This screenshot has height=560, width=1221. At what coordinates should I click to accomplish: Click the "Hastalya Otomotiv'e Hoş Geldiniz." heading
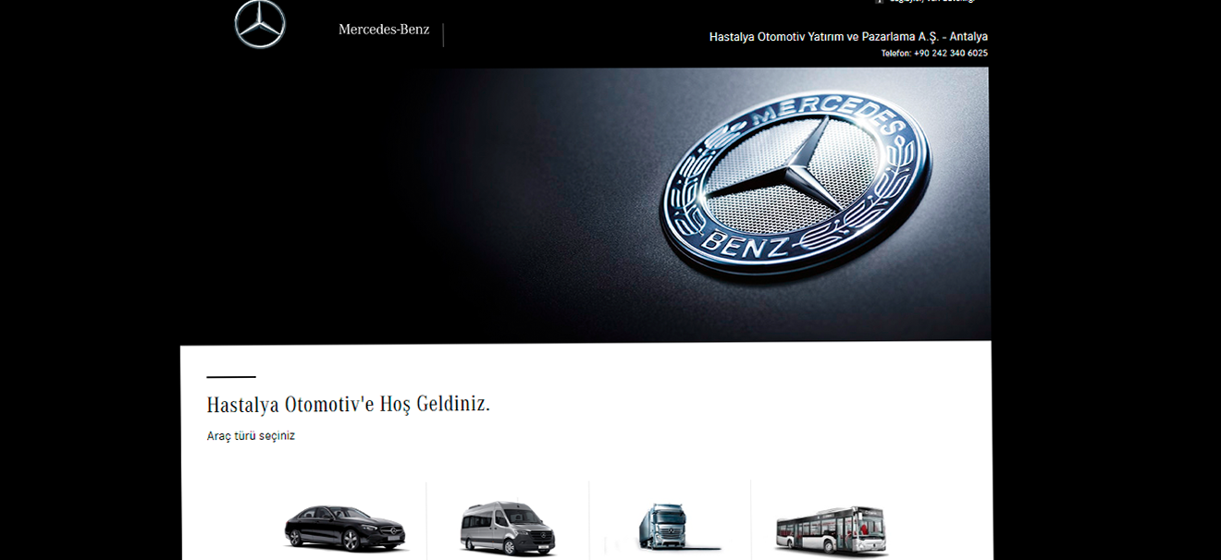click(349, 405)
